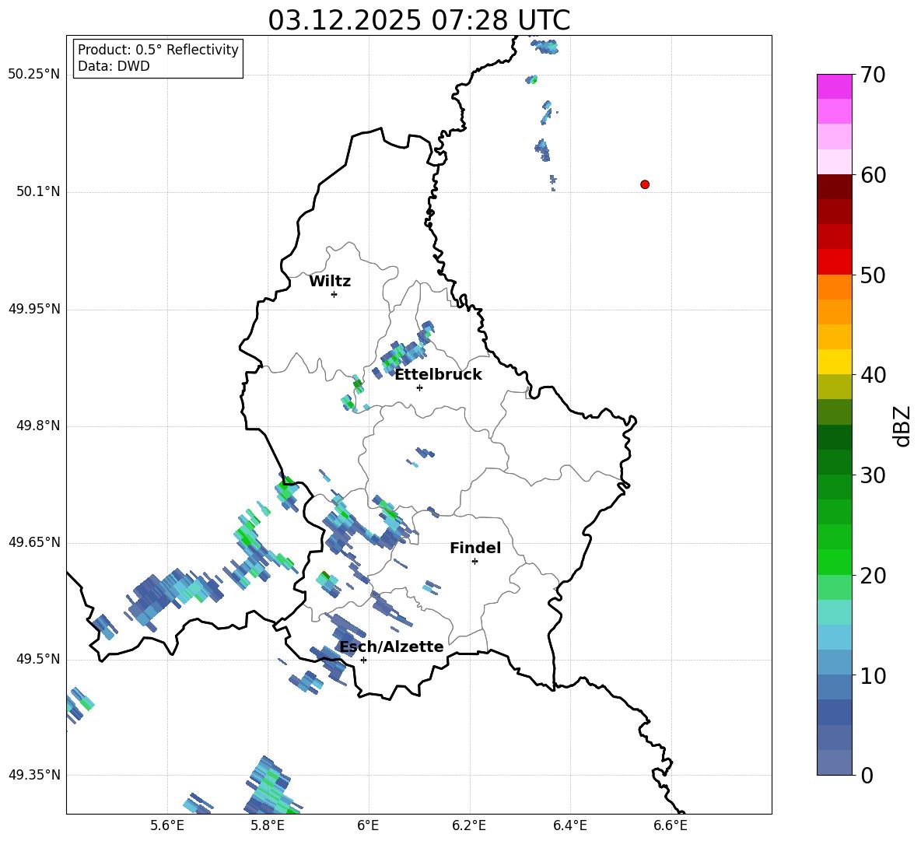Click the 50.25°N latitude tick label
921x841 pixels.
34,75
